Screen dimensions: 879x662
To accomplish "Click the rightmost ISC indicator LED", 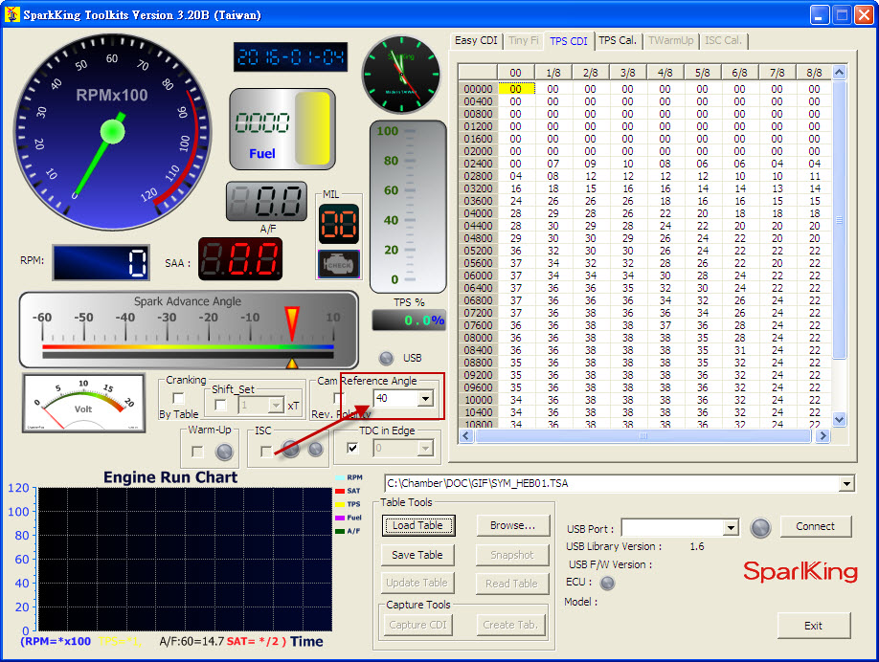I will coord(316,449).
